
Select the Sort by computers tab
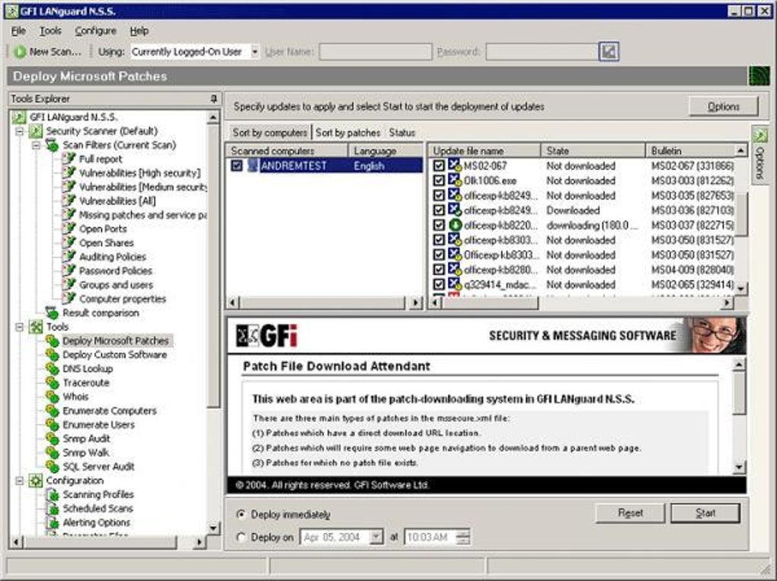pos(270,133)
